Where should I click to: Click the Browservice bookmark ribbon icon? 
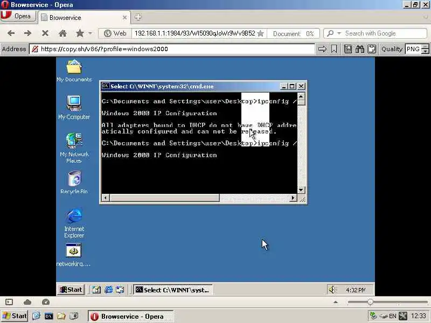pos(334,49)
